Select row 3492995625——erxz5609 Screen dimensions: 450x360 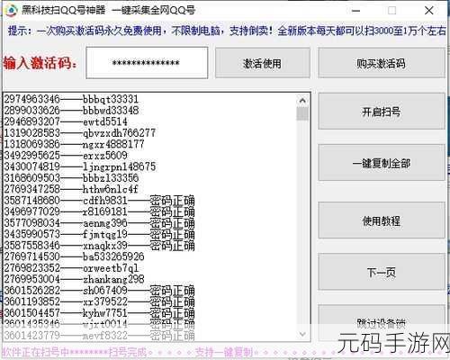pyautogui.click(x=66, y=155)
